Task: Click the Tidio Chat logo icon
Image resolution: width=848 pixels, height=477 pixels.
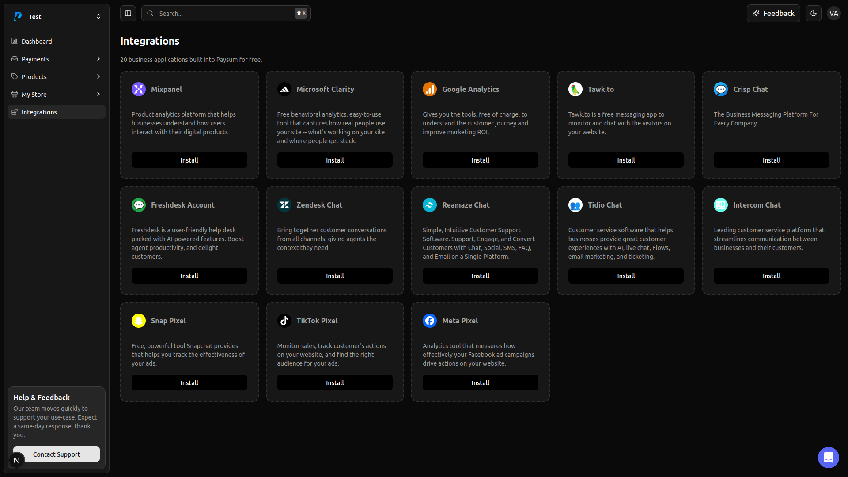Action: (575, 205)
